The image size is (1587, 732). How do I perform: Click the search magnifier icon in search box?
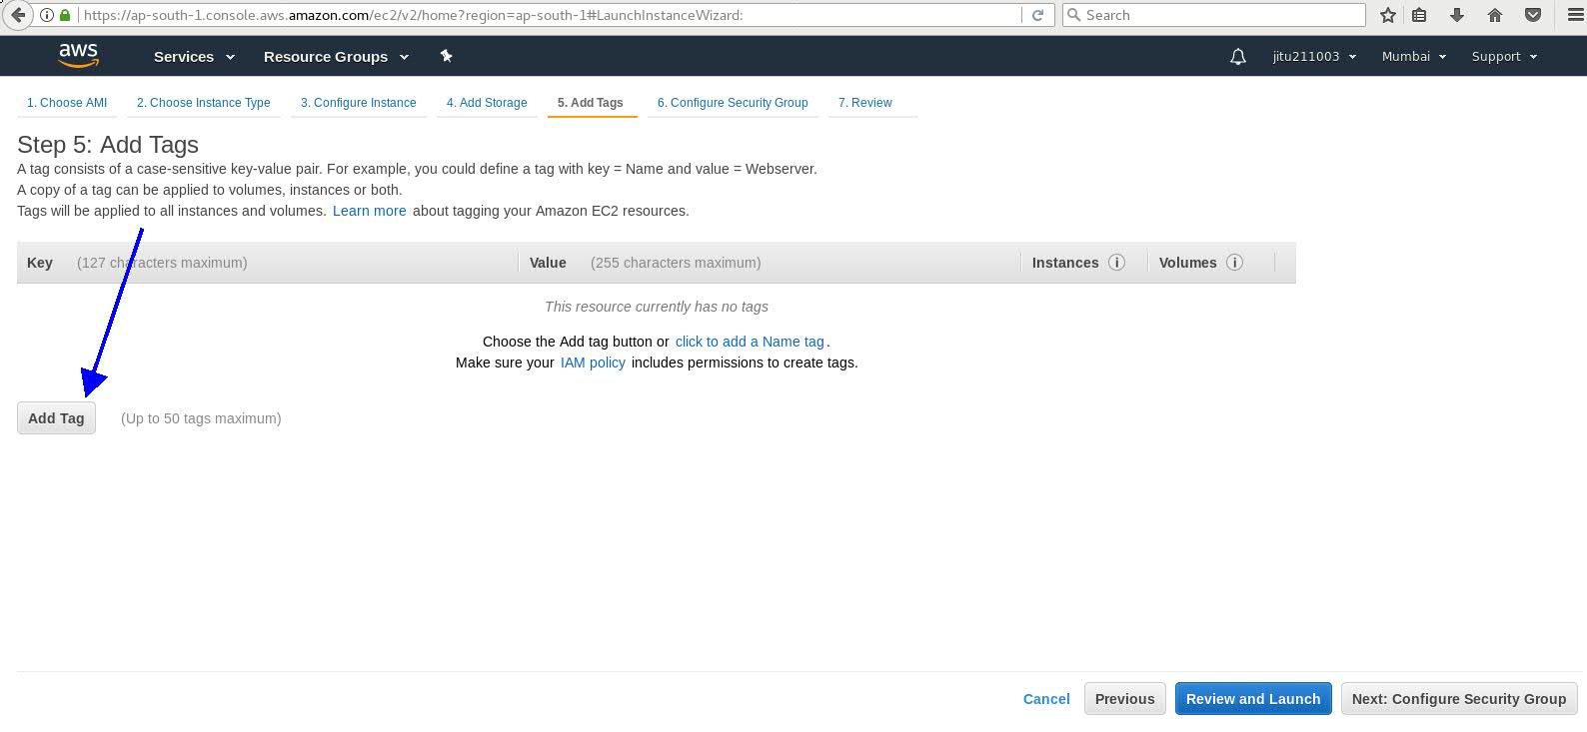(1074, 15)
